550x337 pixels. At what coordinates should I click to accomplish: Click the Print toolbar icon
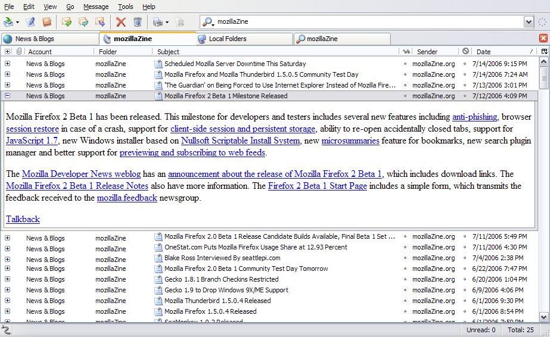[157, 22]
